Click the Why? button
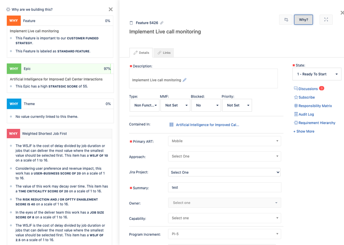The image size is (344, 245). click(x=303, y=20)
